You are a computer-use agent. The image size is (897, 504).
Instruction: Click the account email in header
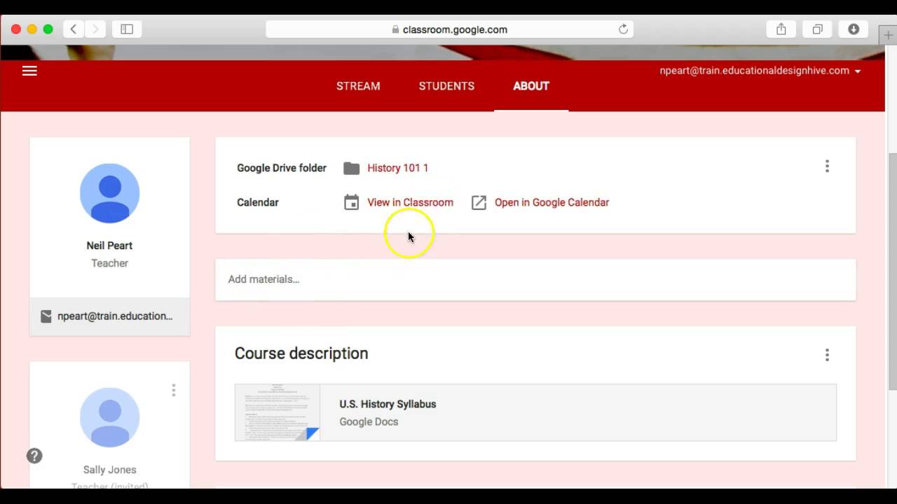(754, 71)
